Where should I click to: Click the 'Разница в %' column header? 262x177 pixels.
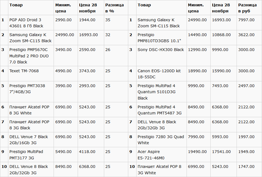coord(114,8)
